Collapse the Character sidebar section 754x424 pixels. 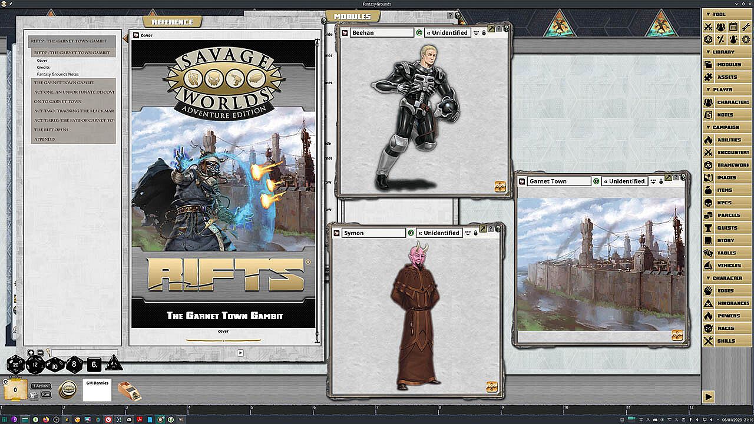(x=727, y=278)
